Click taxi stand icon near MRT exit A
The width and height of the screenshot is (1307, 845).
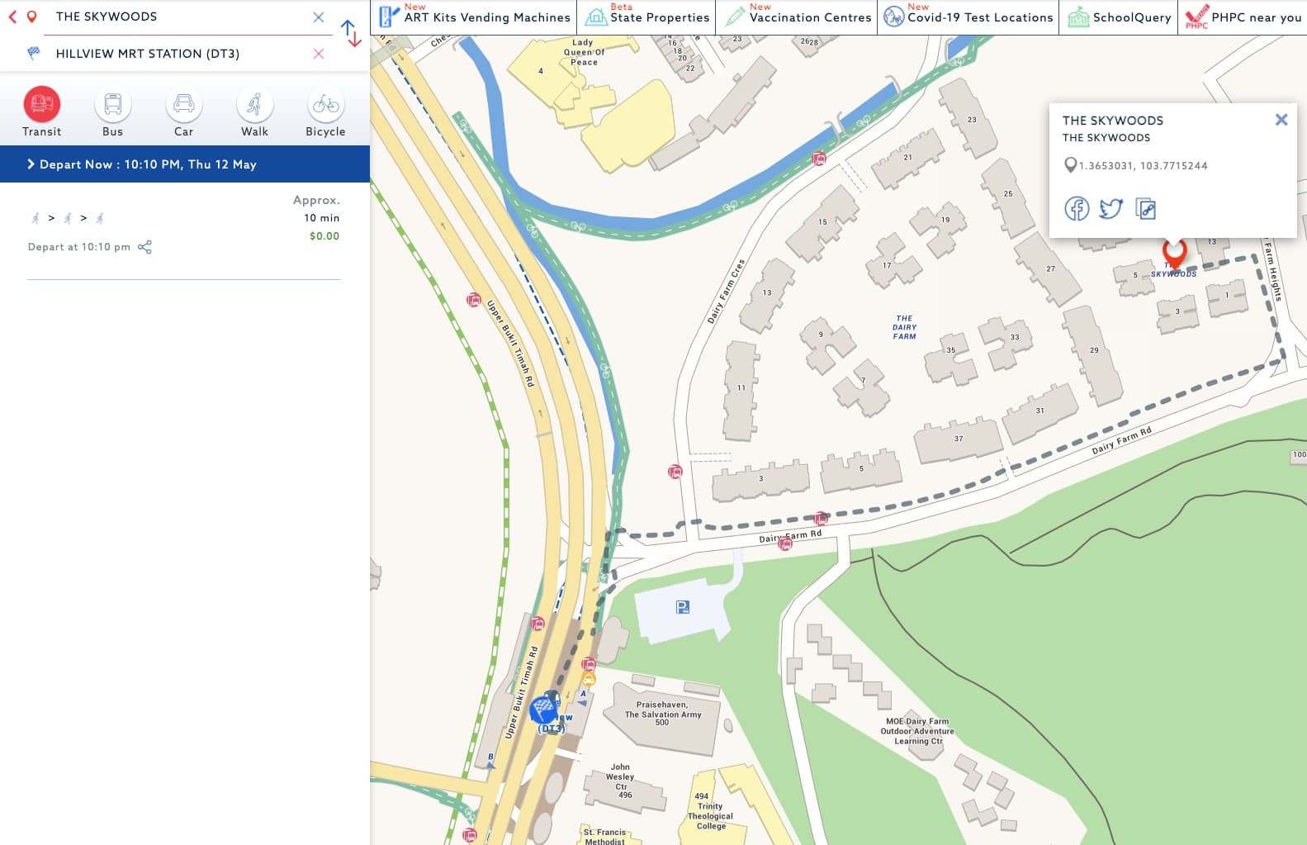coord(589,680)
